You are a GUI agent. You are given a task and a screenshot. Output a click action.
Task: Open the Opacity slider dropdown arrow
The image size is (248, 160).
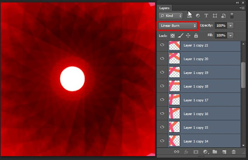tap(231, 25)
